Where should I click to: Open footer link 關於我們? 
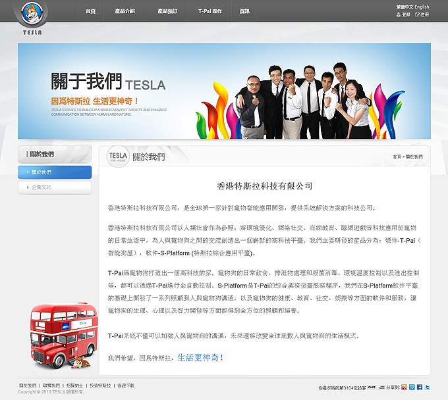pyautogui.click(x=28, y=386)
